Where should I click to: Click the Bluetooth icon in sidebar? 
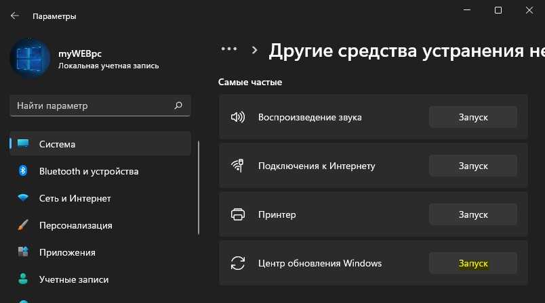click(x=23, y=170)
